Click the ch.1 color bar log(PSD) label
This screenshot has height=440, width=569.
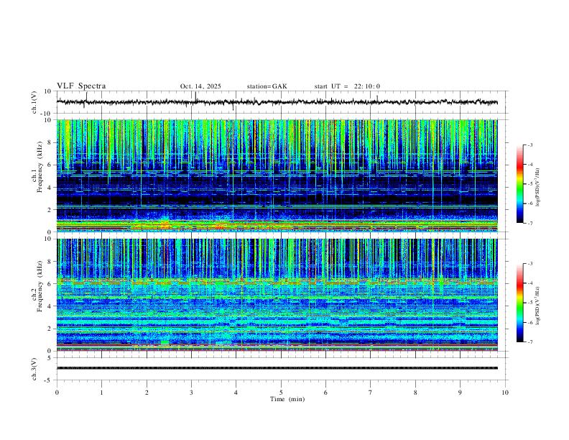click(x=538, y=188)
